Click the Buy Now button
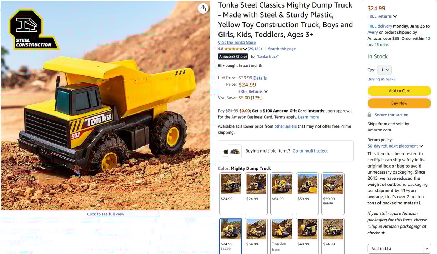Screen dimensions: 437x254 (x=399, y=103)
